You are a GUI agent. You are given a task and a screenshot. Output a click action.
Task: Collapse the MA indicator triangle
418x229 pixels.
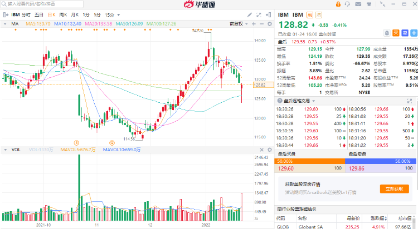[5, 24]
